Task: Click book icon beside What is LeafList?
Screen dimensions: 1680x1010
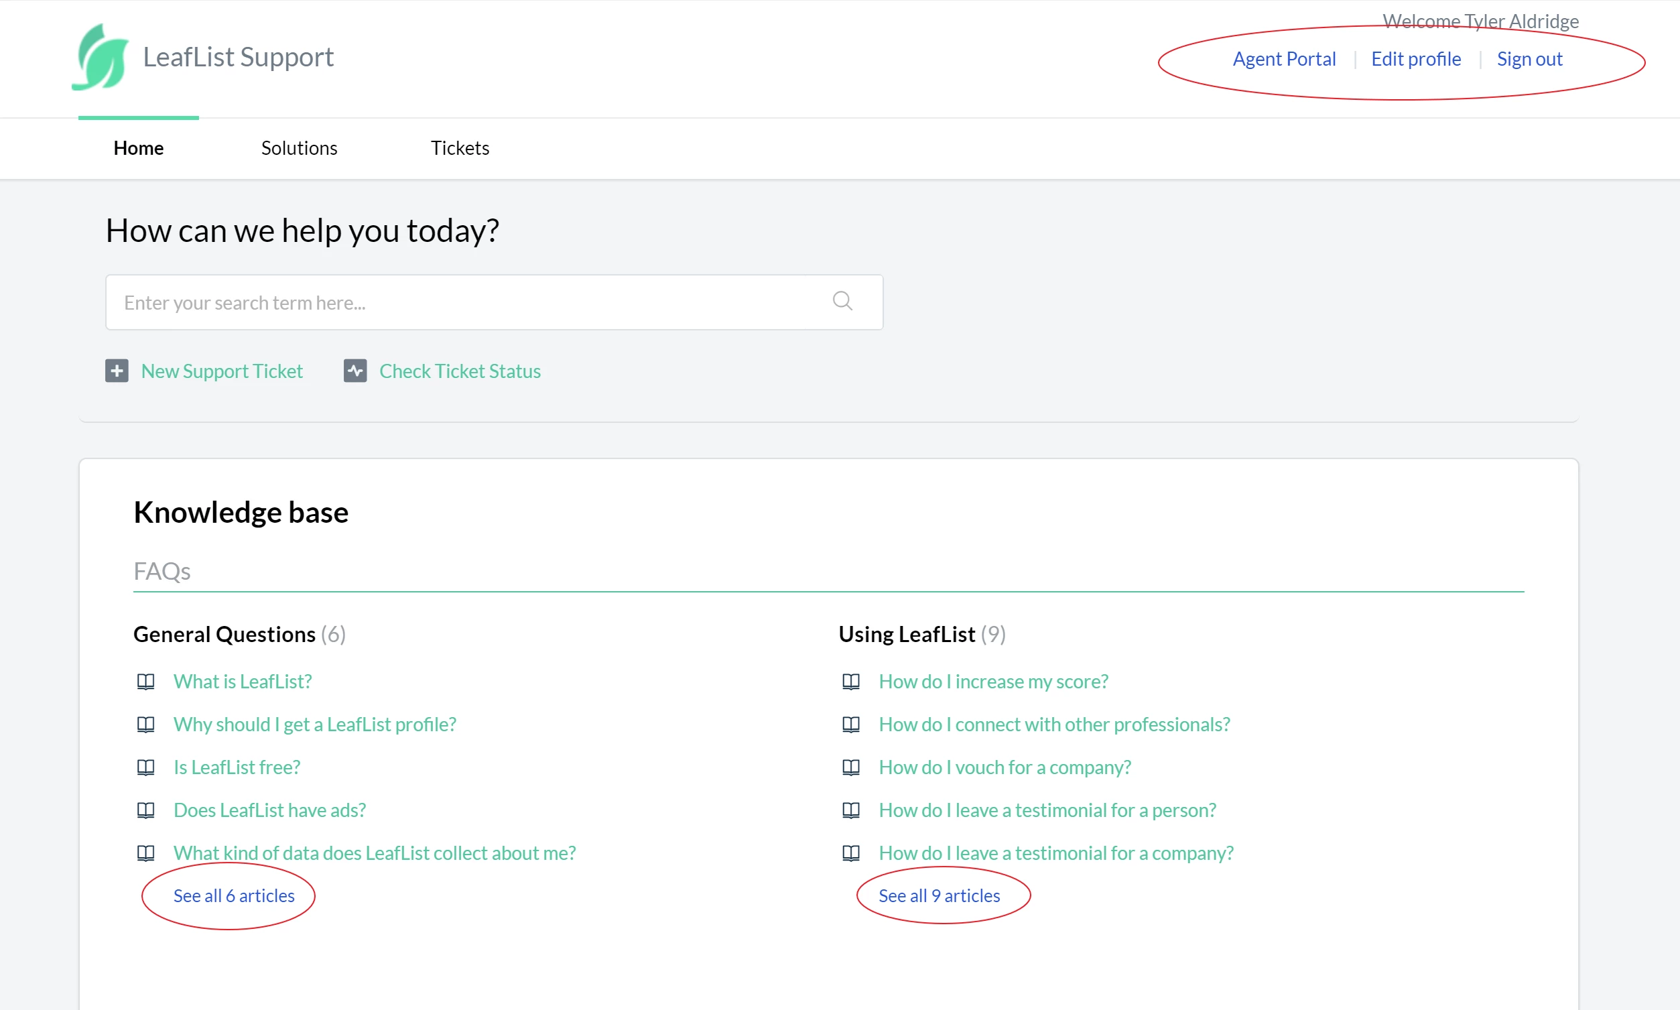Action: point(145,682)
